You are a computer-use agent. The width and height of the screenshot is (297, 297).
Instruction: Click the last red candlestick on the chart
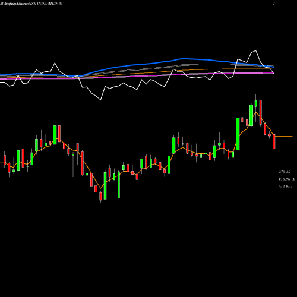274,141
